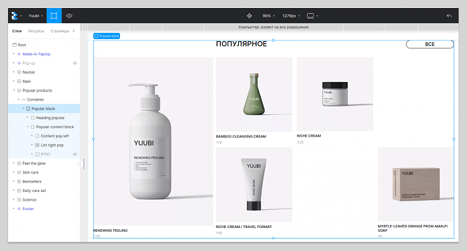Screen dimensions: 467x251
Task: Click the Pop-up component icon
Action: tap(19, 63)
